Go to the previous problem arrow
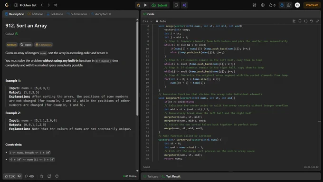The width and height of the screenshot is (323, 182). [42, 5]
